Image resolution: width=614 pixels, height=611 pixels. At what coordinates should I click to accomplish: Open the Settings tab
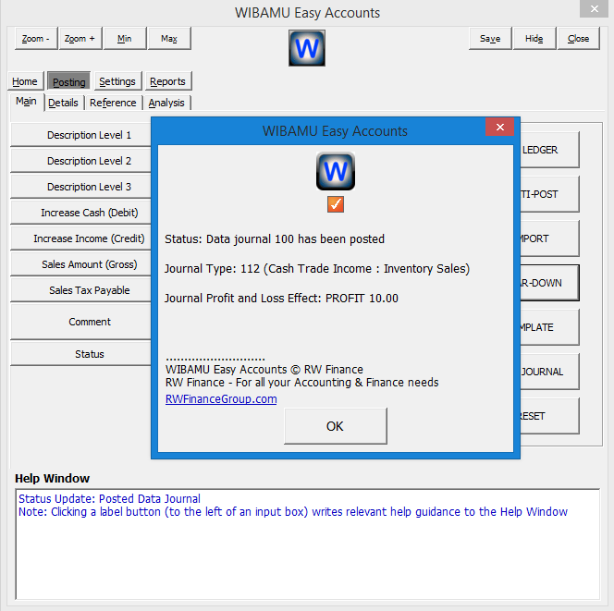click(x=117, y=81)
